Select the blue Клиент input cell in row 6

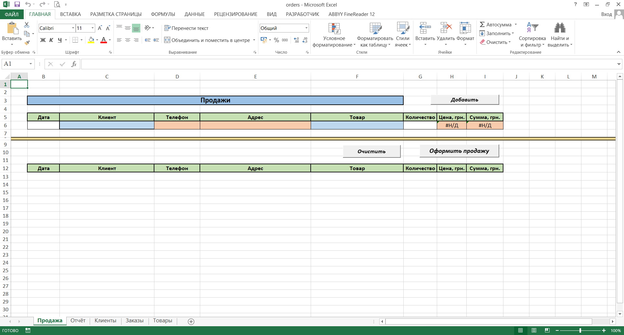[107, 125]
